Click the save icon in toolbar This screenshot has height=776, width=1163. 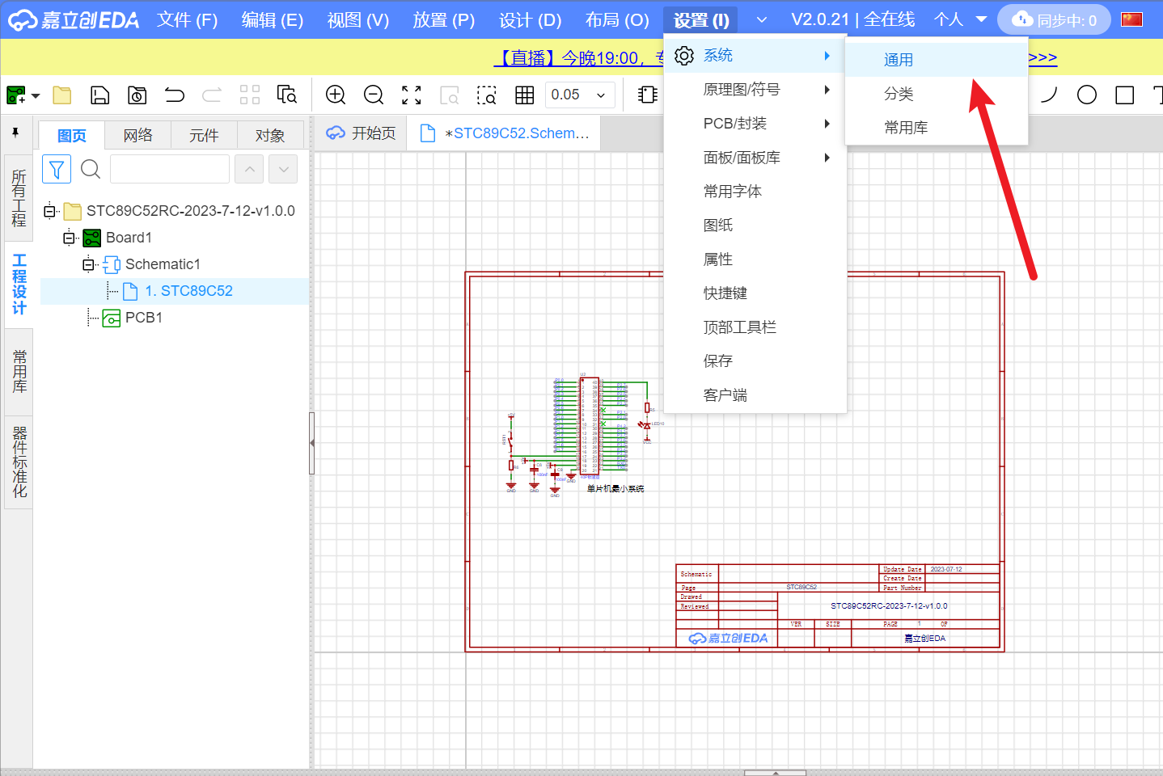(x=99, y=95)
